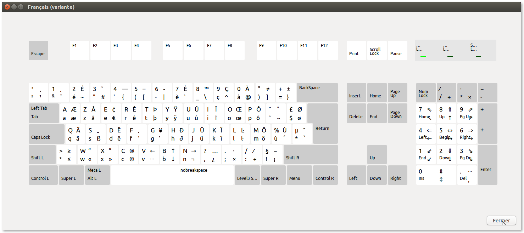The height and width of the screenshot is (233, 524).
Task: Click the Meta L Alt L key
Action: click(x=97, y=175)
